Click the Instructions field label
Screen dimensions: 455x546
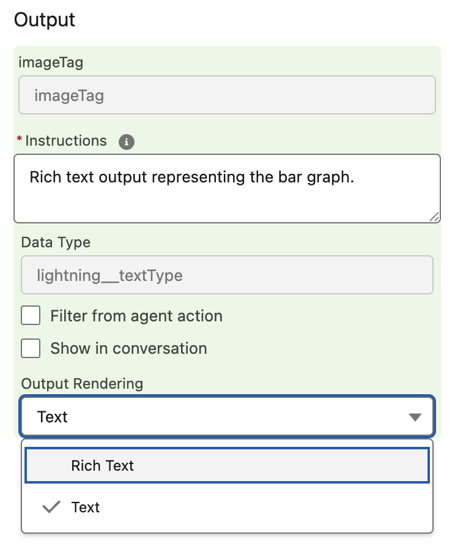pyautogui.click(x=66, y=141)
